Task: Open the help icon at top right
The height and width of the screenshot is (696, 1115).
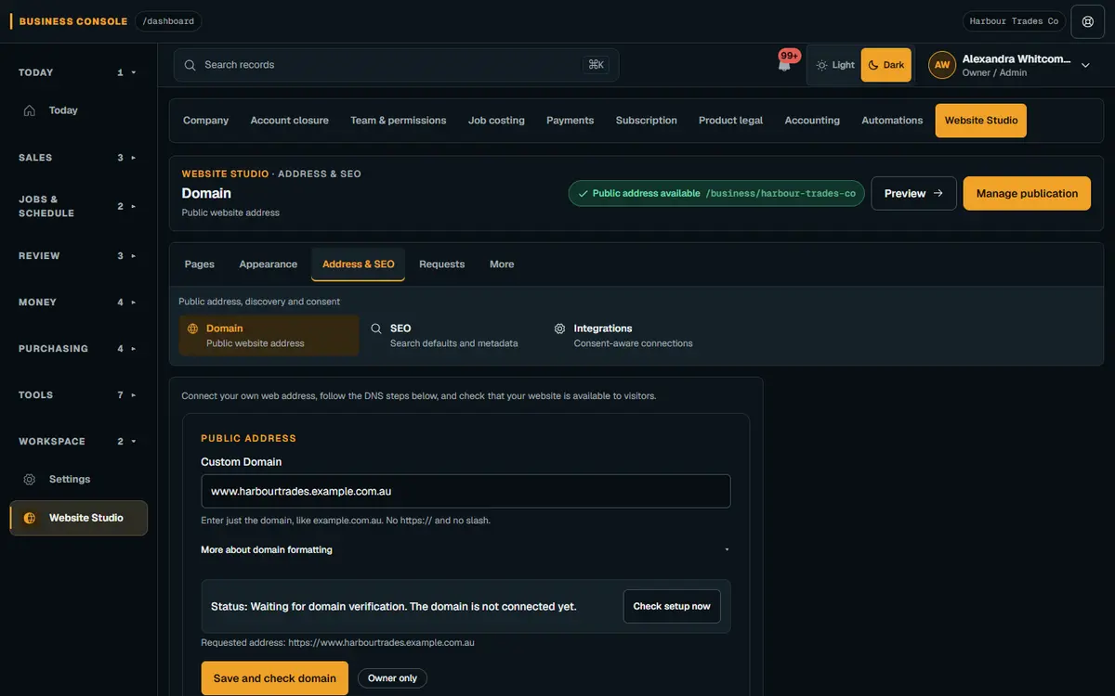Action: tap(1088, 21)
